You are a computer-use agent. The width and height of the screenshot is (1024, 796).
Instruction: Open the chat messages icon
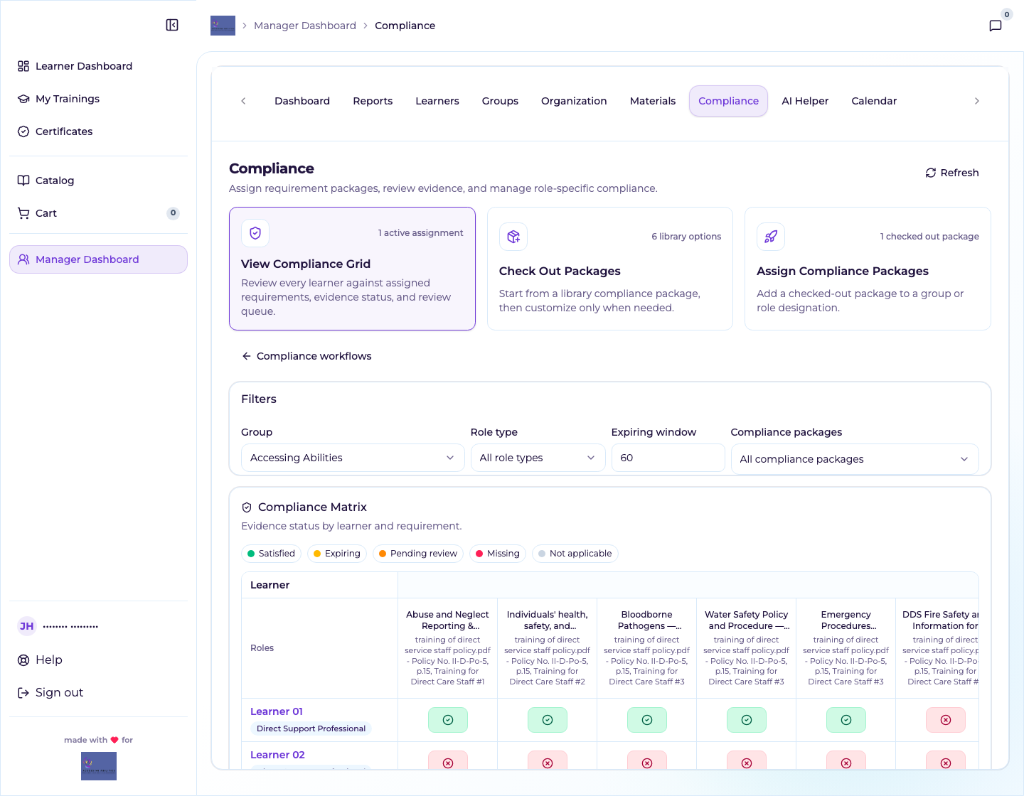click(x=996, y=26)
